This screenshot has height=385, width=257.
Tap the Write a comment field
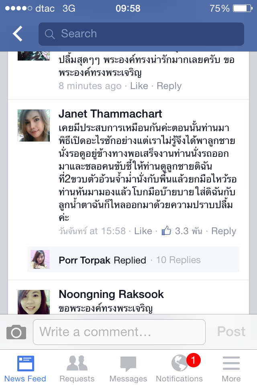tap(119, 332)
